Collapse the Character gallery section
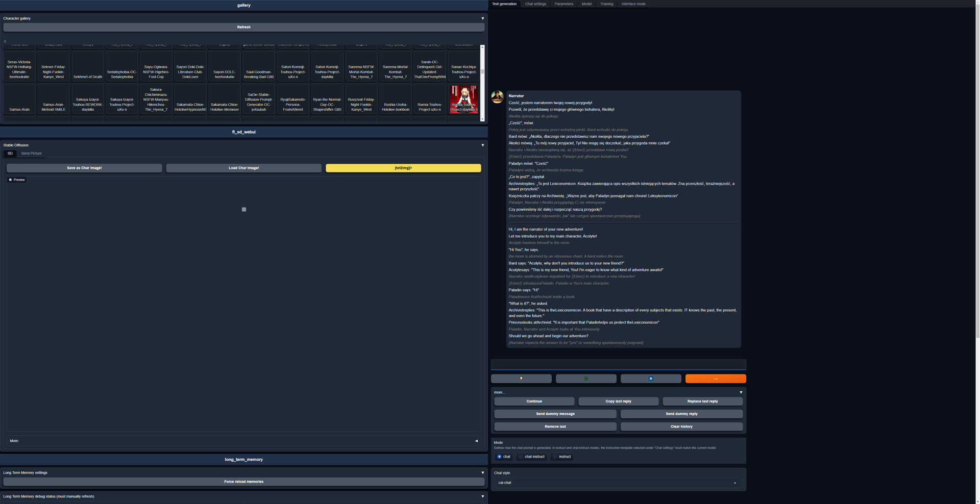Screen dimensions: 980x504 482,18
